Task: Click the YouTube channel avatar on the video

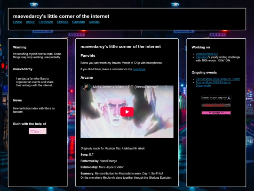Action: (87, 87)
